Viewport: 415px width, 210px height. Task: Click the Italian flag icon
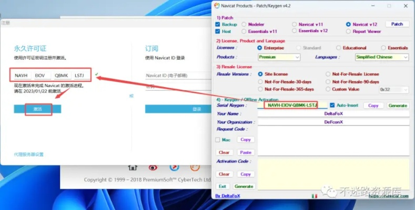pyautogui.click(x=315, y=196)
